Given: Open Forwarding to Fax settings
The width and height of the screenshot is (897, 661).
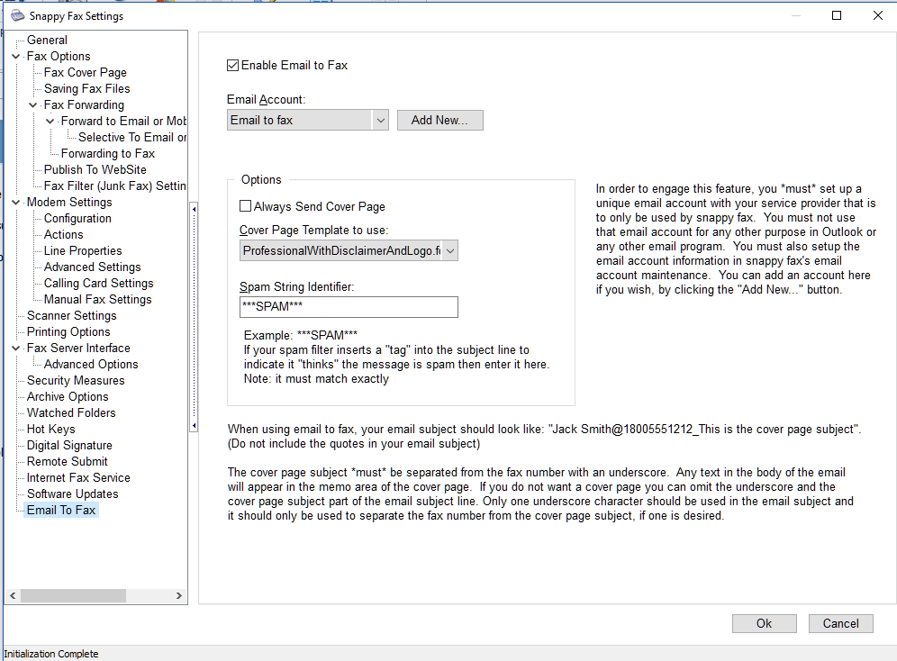Looking at the screenshot, I should [x=108, y=153].
